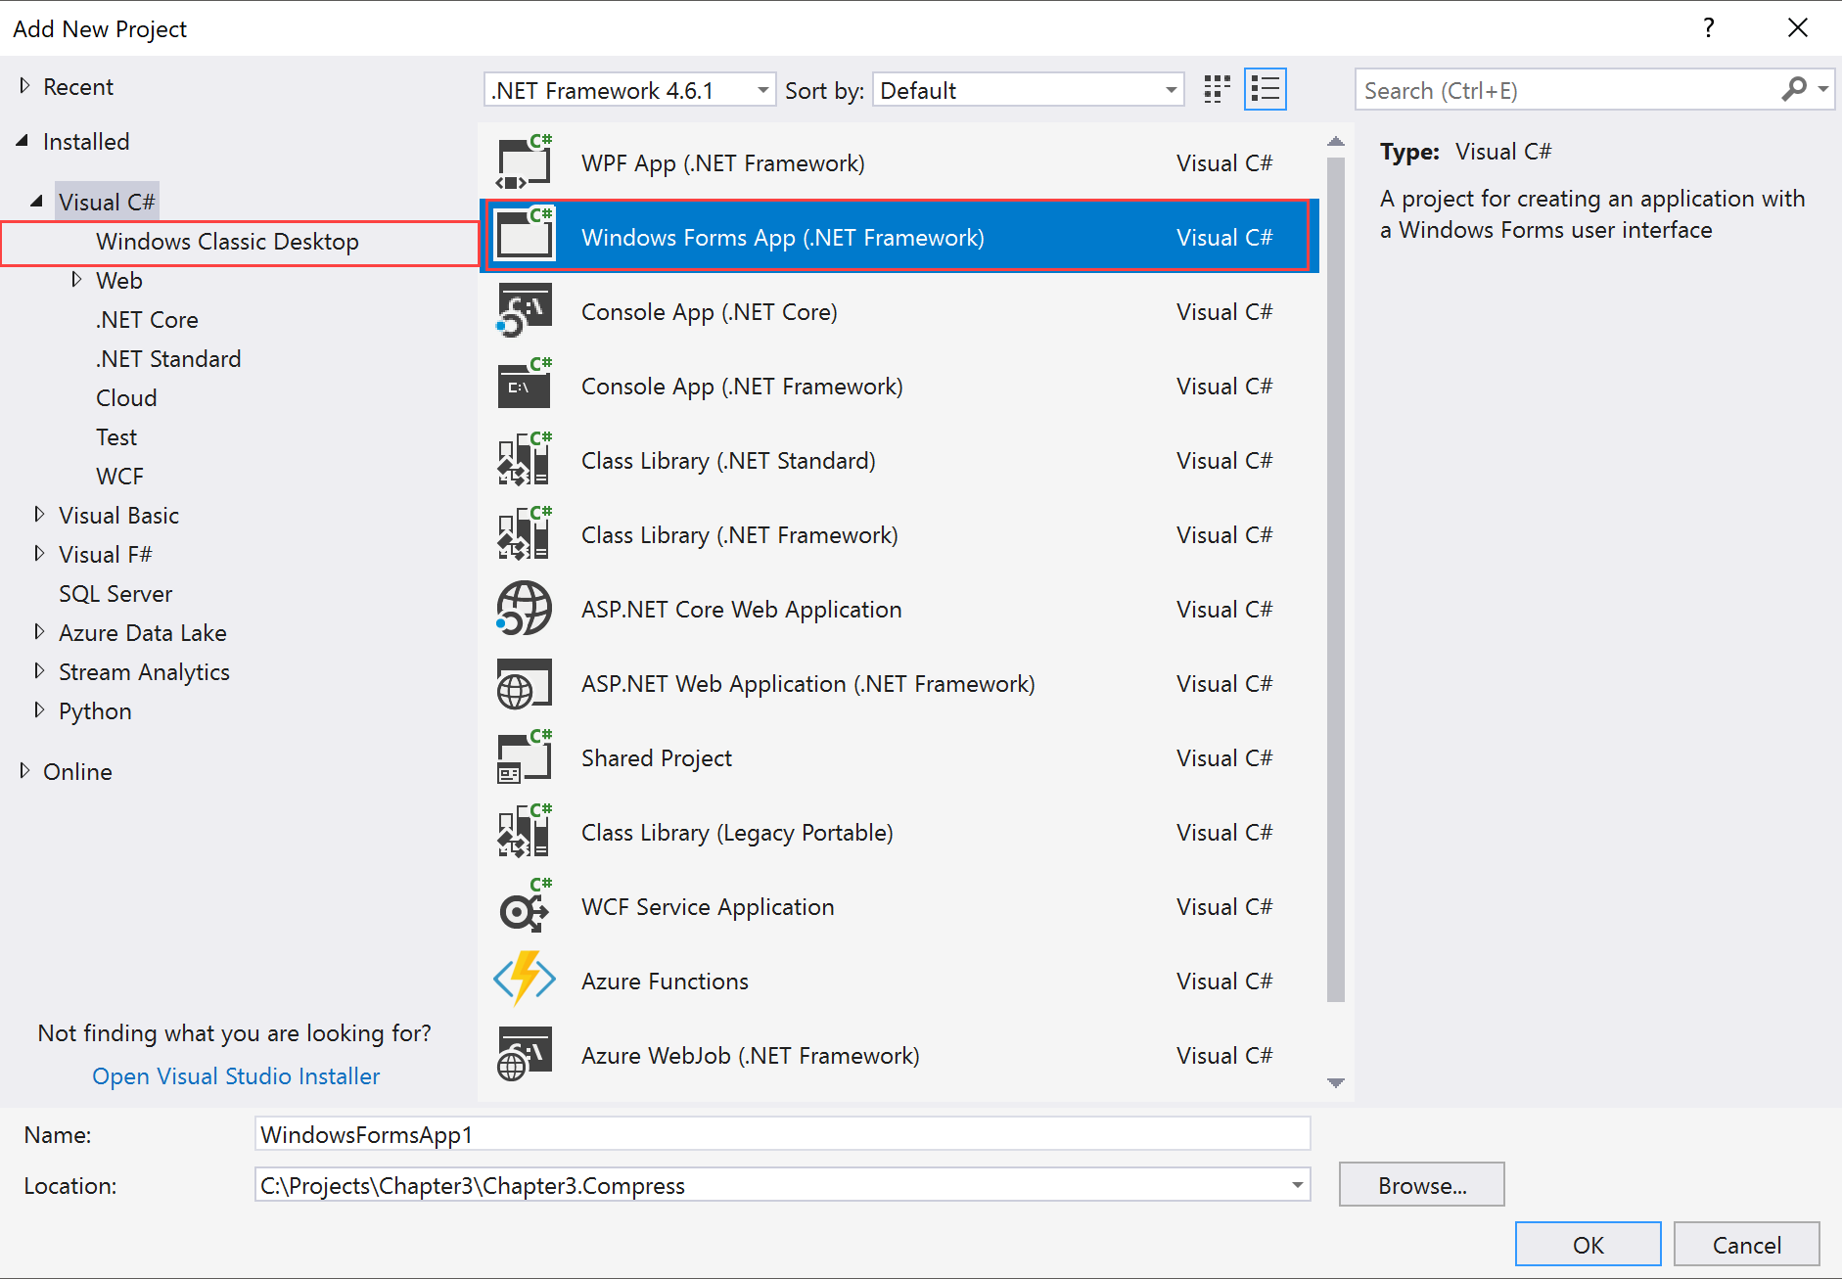
Task: Click the Console App (.NET Core) icon
Action: (525, 311)
